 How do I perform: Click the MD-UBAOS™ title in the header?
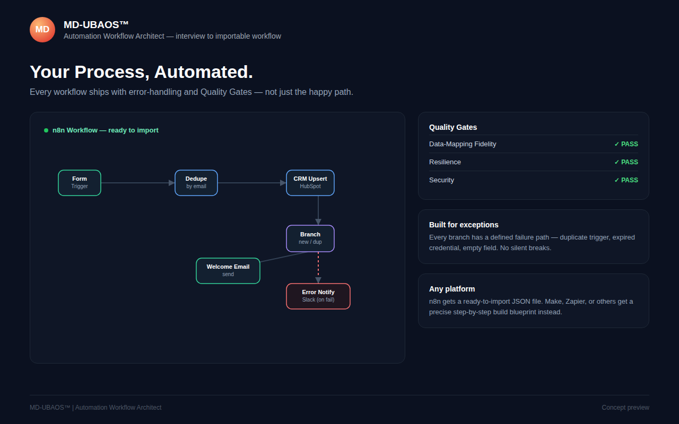point(96,24)
